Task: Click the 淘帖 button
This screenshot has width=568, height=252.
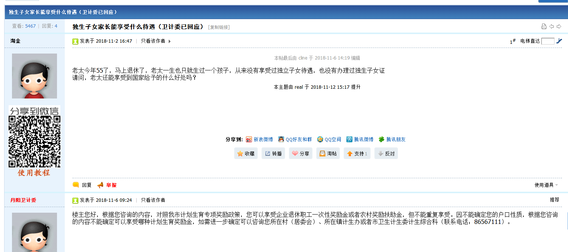Action: coord(328,154)
